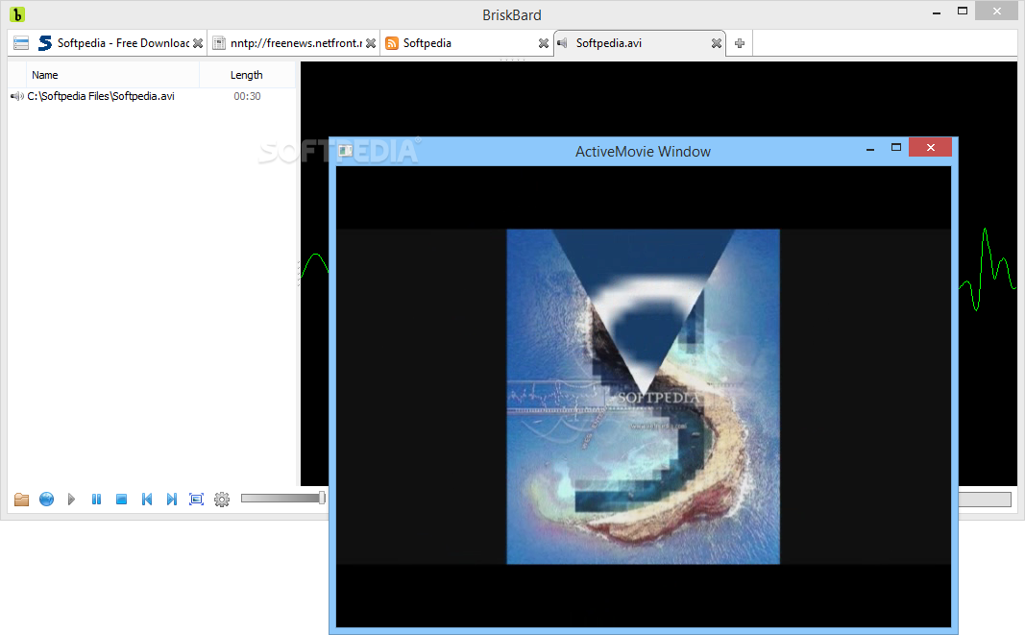The height and width of the screenshot is (635, 1025).
Task: Add a new tab with plus button
Action: (740, 43)
